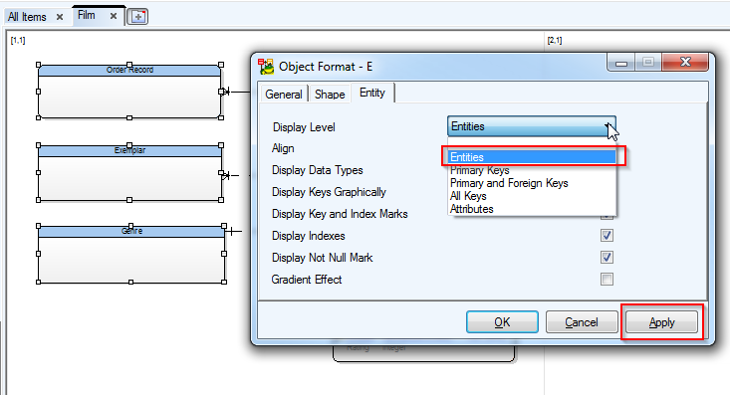Select the Entity tab in Object Format

(372, 93)
